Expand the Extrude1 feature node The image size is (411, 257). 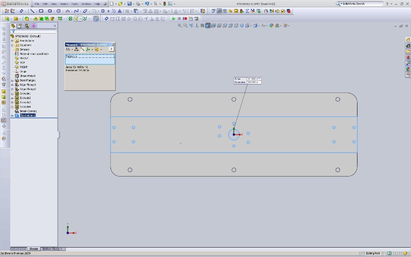click(x=12, y=94)
